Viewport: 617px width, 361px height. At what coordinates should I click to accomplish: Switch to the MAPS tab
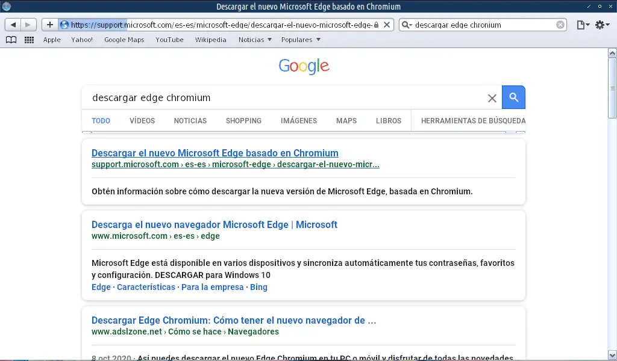point(346,120)
